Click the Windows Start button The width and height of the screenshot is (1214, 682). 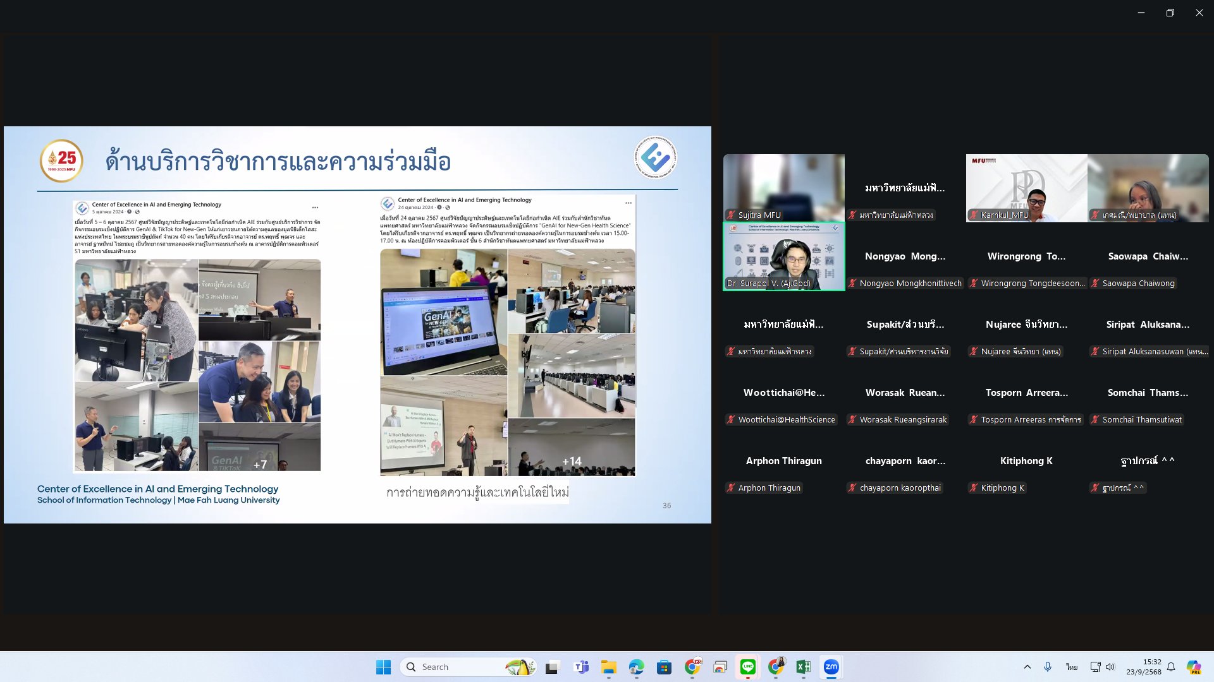pyautogui.click(x=383, y=667)
